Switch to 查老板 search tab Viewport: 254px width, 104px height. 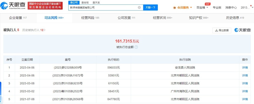[85, 3]
